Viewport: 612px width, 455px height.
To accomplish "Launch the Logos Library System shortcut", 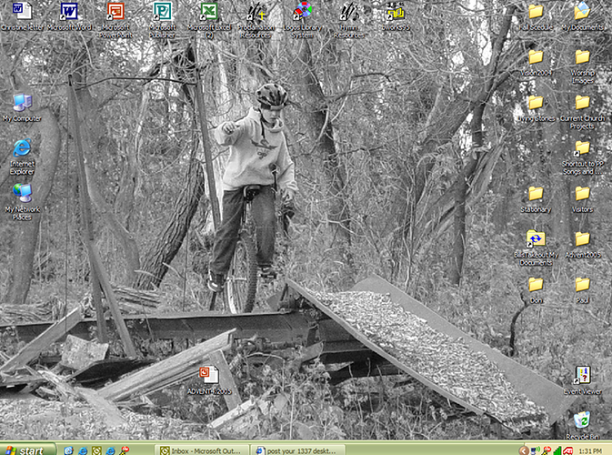I will click(x=303, y=19).
